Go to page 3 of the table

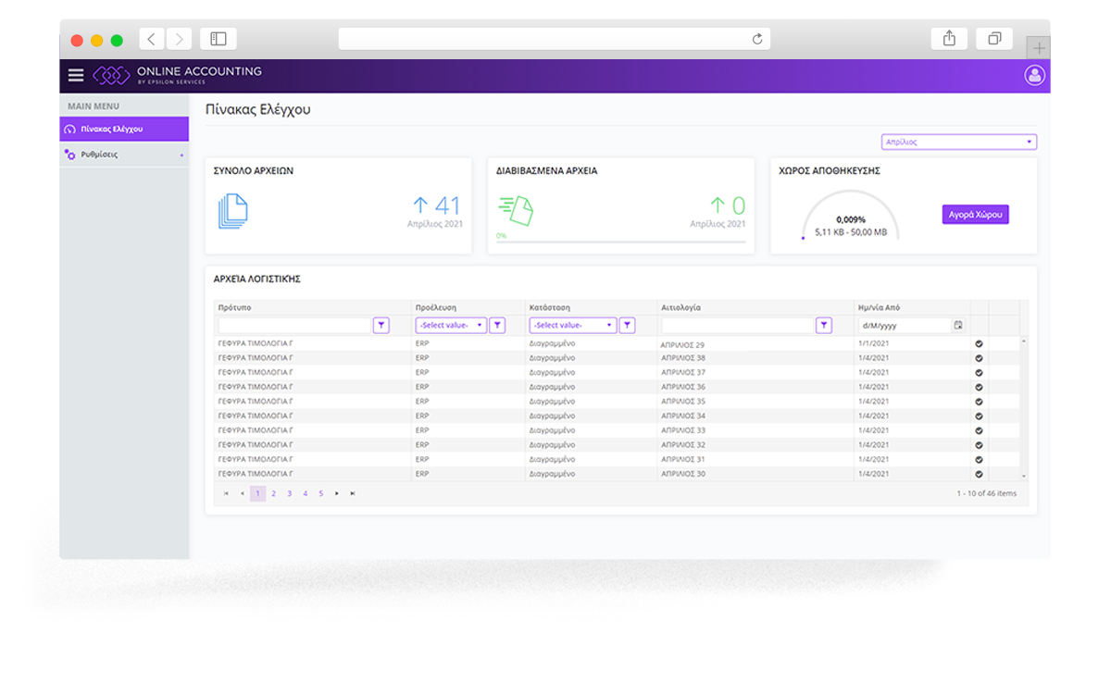click(x=289, y=494)
